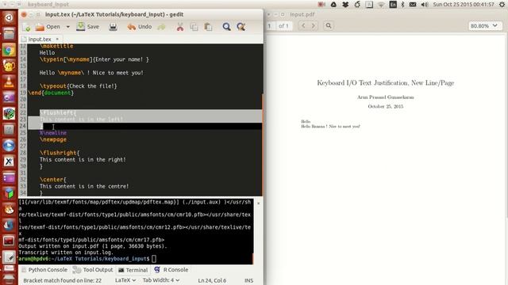
Task: Click the \end{document} line
Action: (51, 93)
